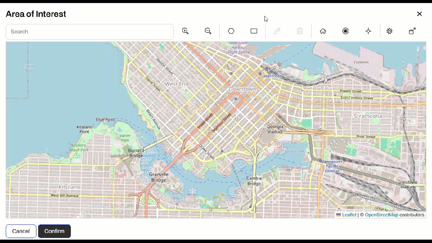Click the concentric circle target icon
This screenshot has width=432, height=243.
[x=346, y=31]
